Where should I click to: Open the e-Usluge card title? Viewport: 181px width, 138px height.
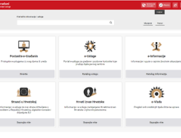(x=90, y=56)
